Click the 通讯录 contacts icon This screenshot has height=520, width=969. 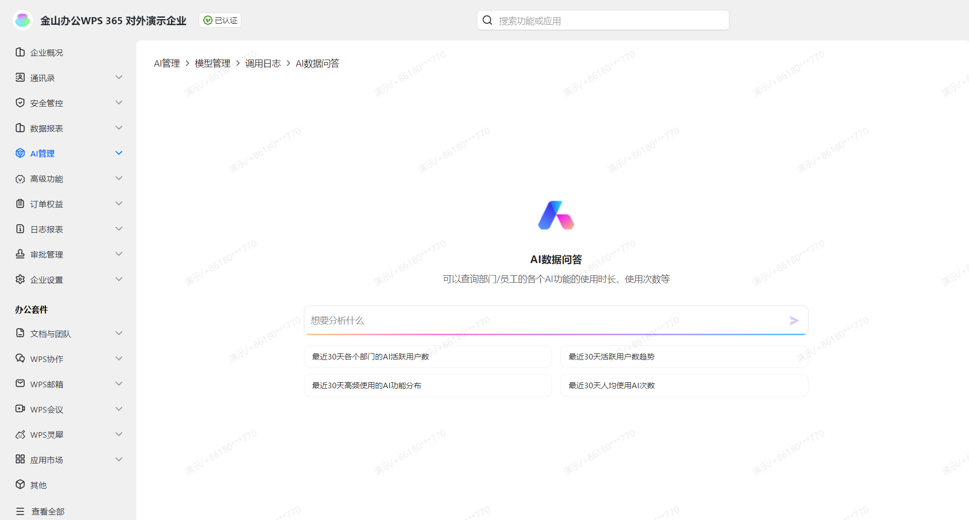(20, 77)
